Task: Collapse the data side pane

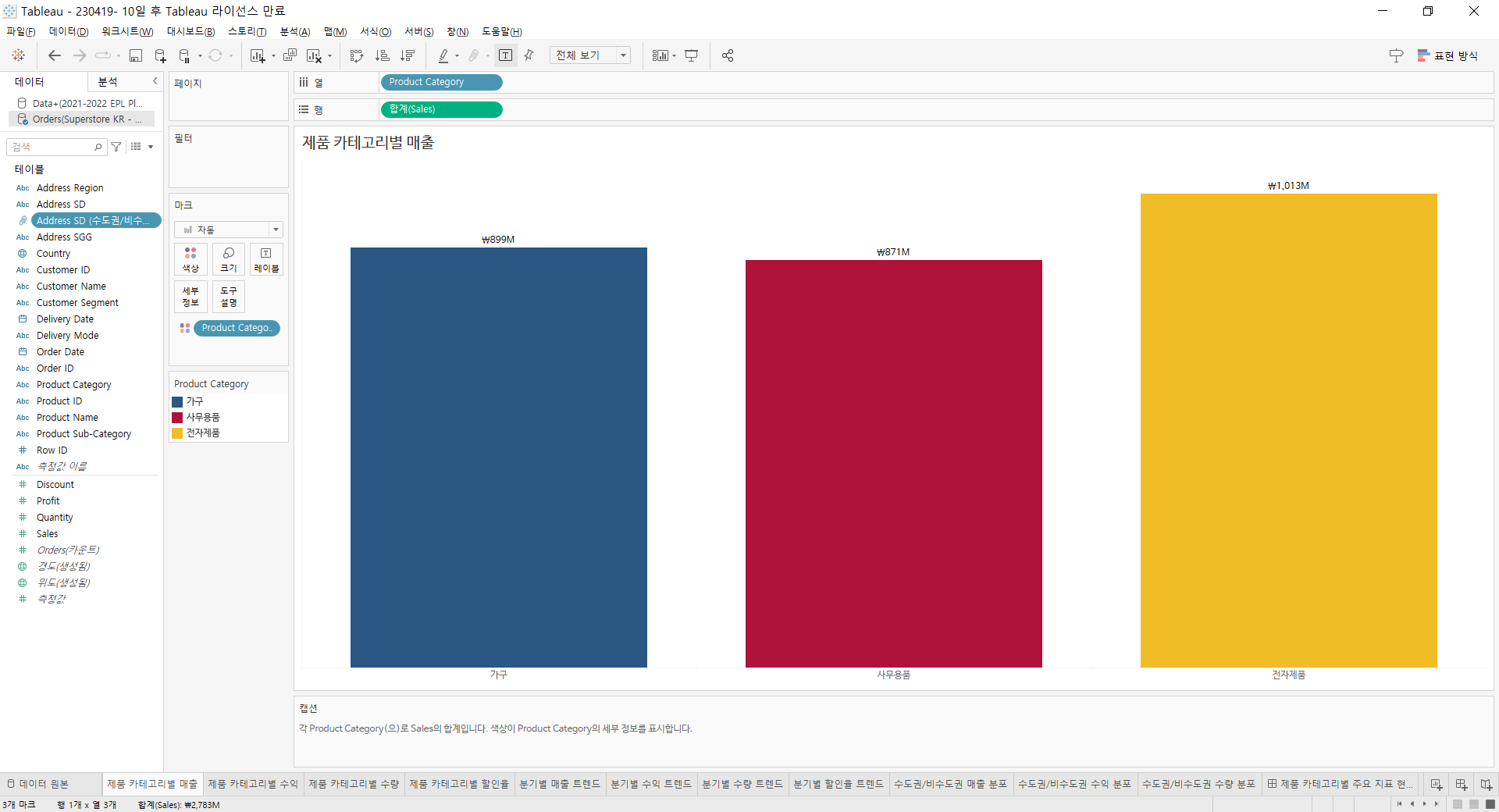Action: coord(155,81)
